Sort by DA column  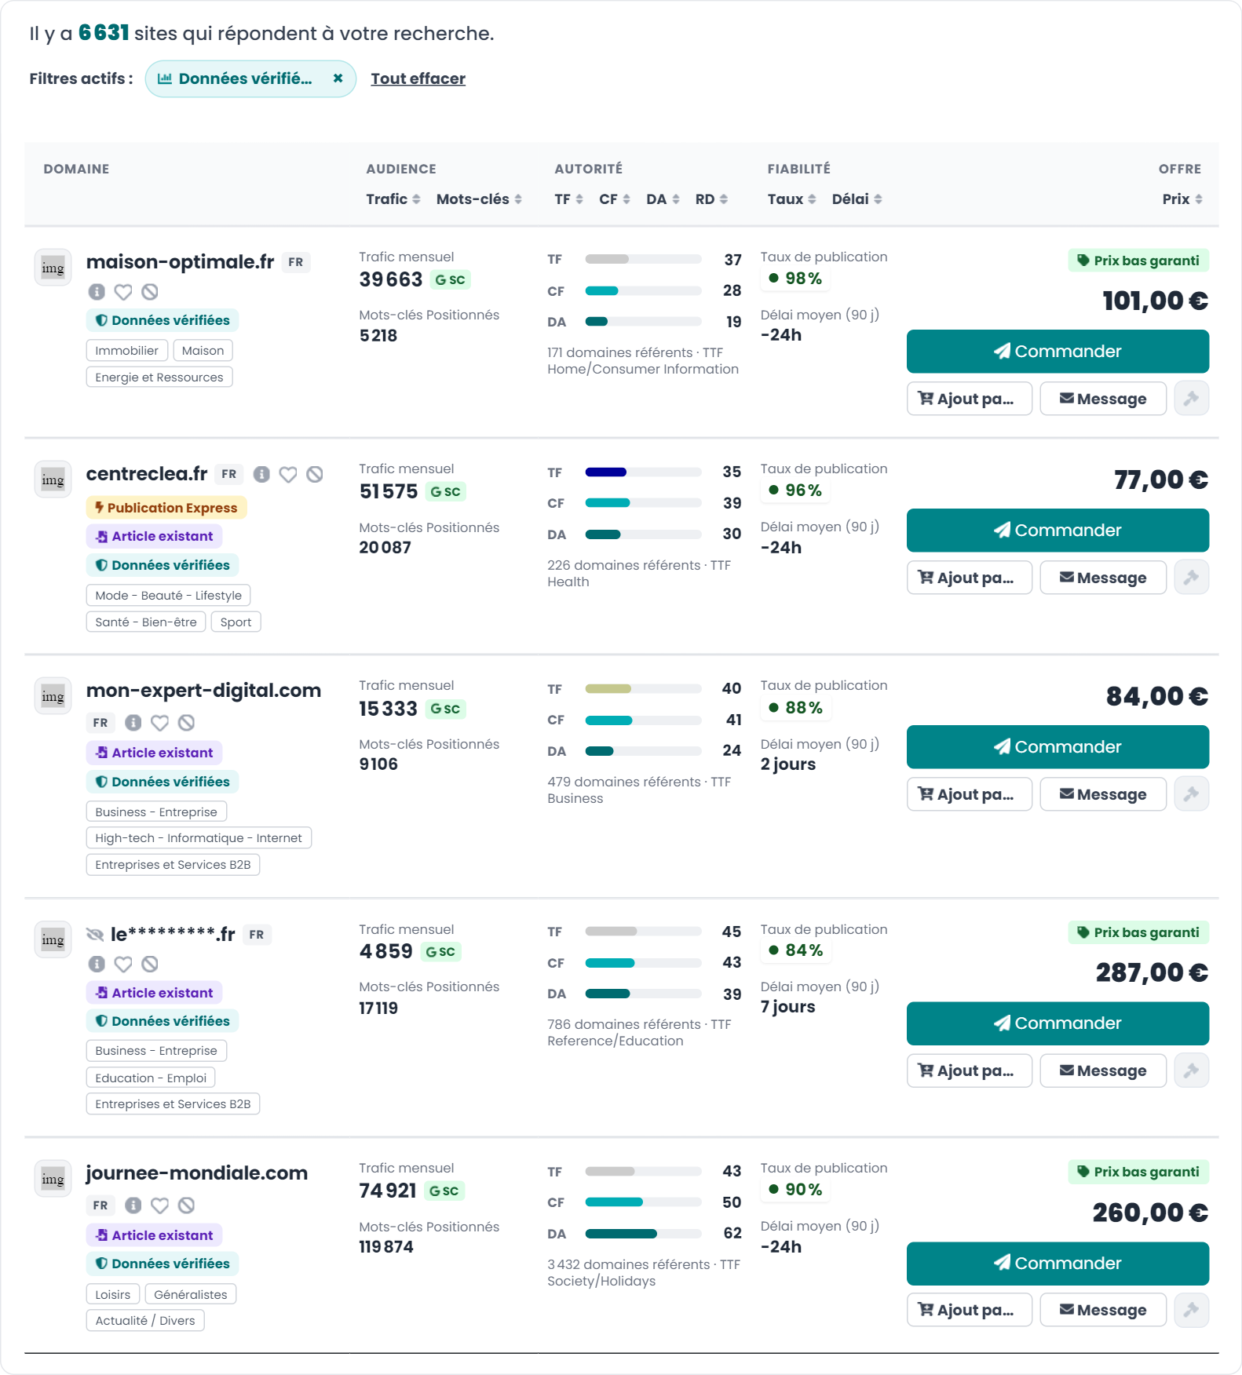point(663,199)
